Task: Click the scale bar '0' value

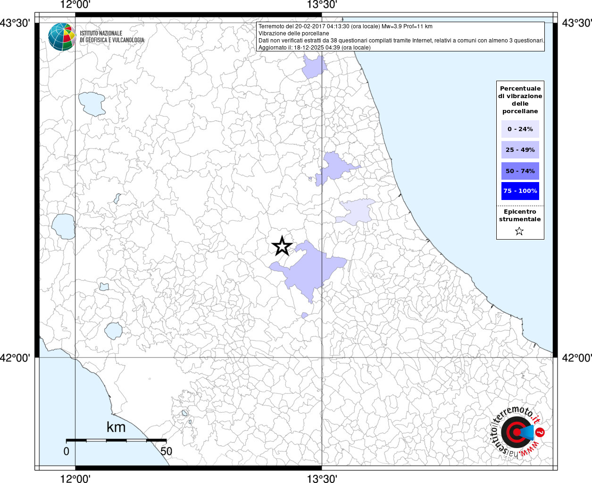Action: click(67, 451)
